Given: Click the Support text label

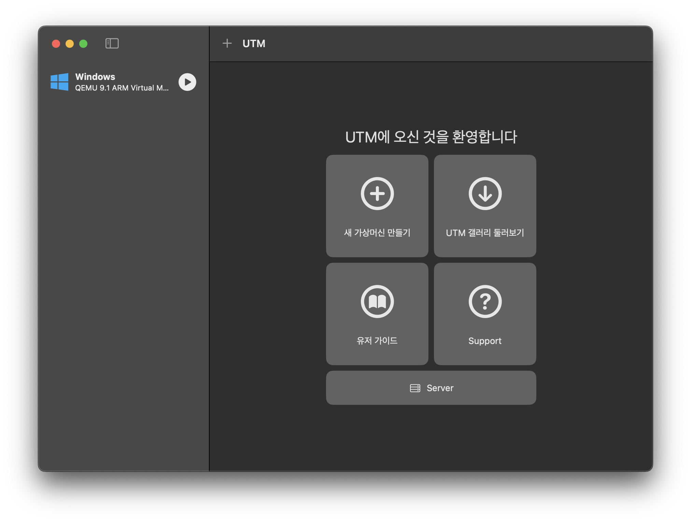Looking at the screenshot, I should [x=485, y=341].
